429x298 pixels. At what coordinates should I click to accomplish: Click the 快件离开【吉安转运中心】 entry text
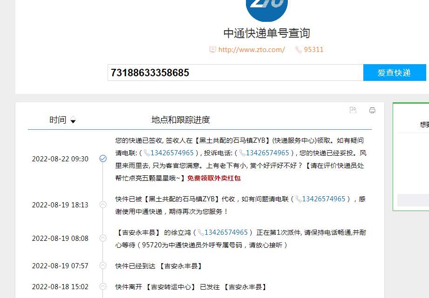[191, 287]
